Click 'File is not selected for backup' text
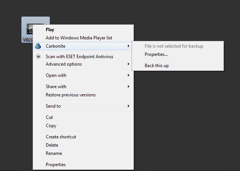Image resolution: width=240 pixels, height=171 pixels. coord(174,46)
